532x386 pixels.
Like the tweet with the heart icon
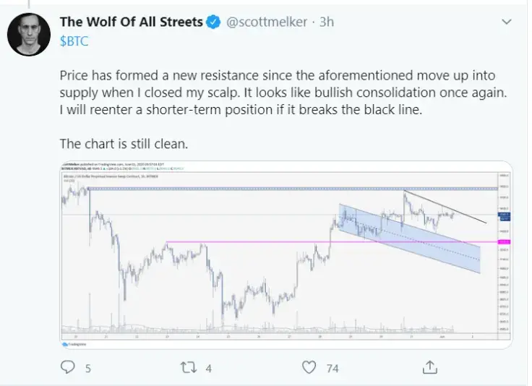click(309, 367)
